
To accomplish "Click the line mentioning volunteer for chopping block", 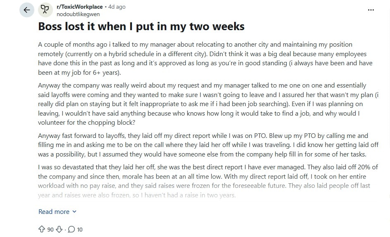I will click(x=86, y=123).
